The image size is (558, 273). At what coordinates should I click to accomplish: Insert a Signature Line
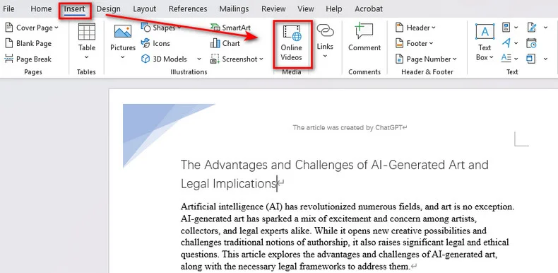pyautogui.click(x=533, y=28)
